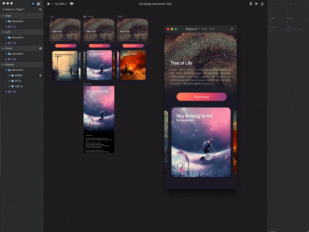Select the arrow pointer tool
Viewport: 309px width, 232px height.
(49, 4)
